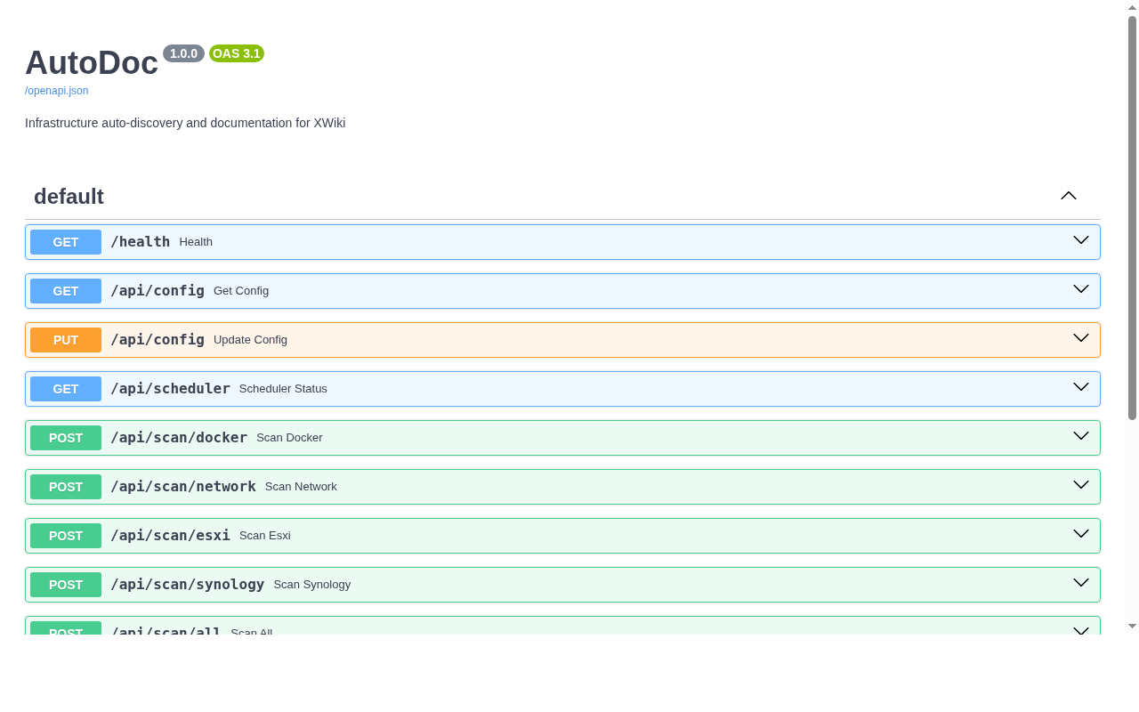Click the Get Config summary text
The width and height of the screenshot is (1139, 712).
tap(241, 291)
